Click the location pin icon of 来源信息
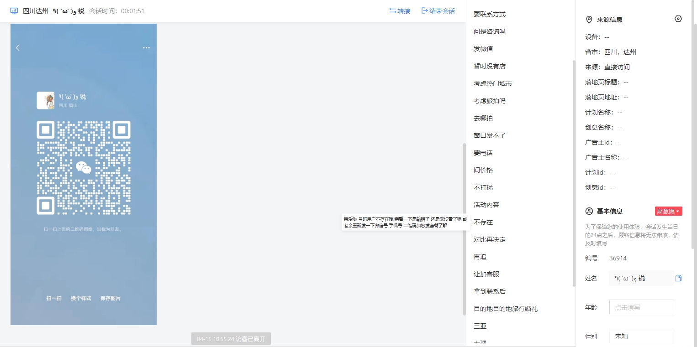Screen dimensions: 697x347 point(589,20)
